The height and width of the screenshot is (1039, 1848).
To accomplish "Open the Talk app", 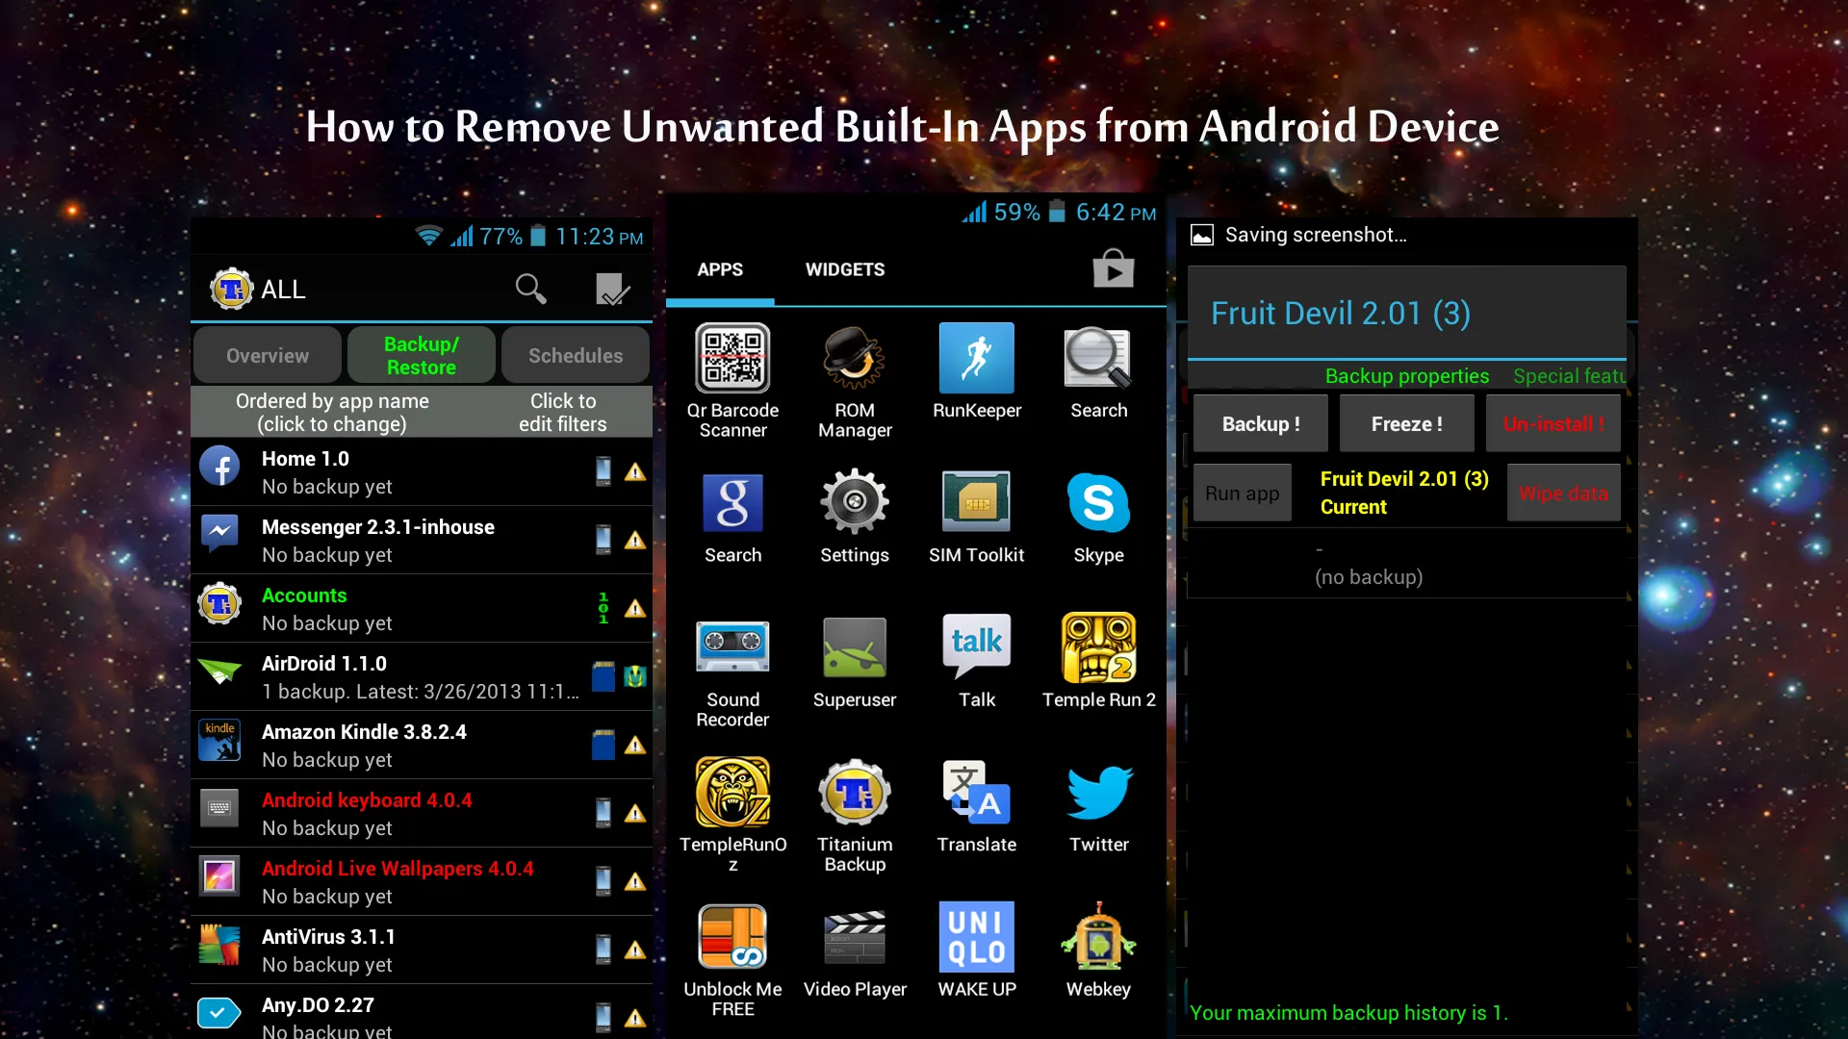I will 976,662.
